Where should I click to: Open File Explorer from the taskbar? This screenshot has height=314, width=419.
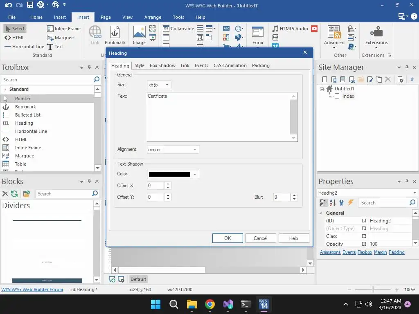pyautogui.click(x=191, y=304)
